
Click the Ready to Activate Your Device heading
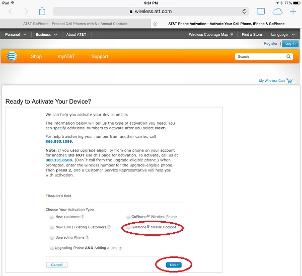pyautogui.click(x=48, y=102)
